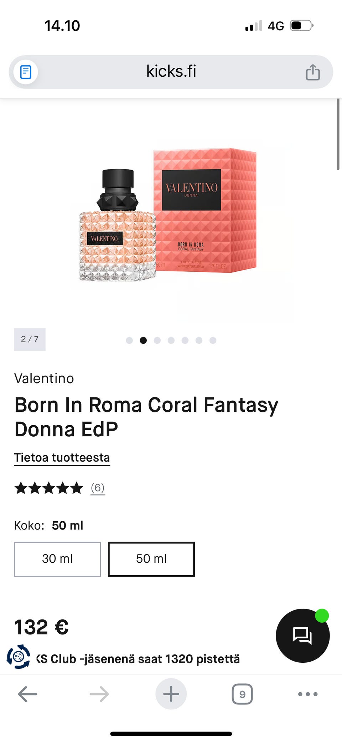Select the 50 ml size option
The height and width of the screenshot is (743, 342).
click(151, 559)
